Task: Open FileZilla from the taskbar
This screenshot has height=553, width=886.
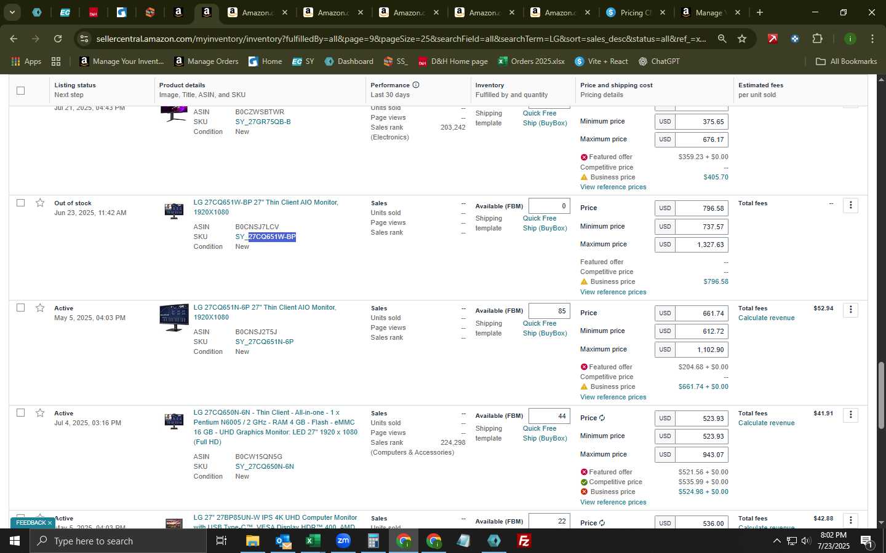Action: [x=524, y=541]
